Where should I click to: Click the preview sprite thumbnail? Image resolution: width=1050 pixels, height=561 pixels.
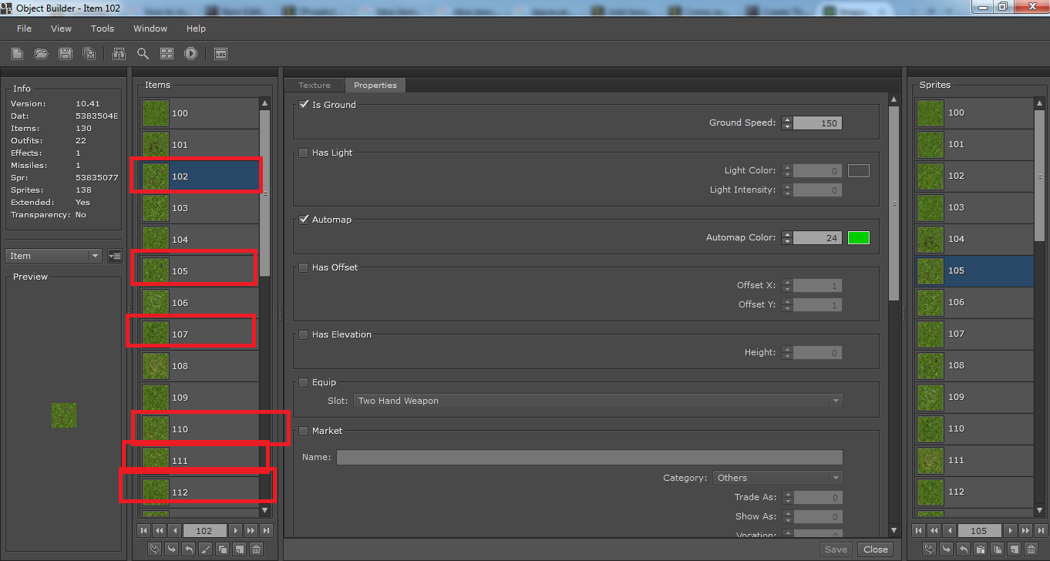(x=64, y=415)
